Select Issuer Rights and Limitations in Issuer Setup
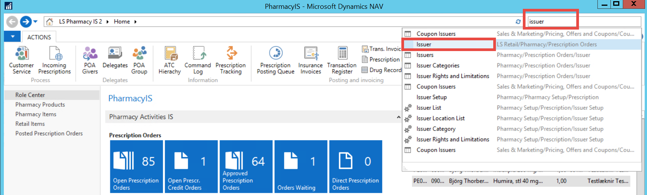The height and width of the screenshot is (195, 647). (x=522, y=139)
